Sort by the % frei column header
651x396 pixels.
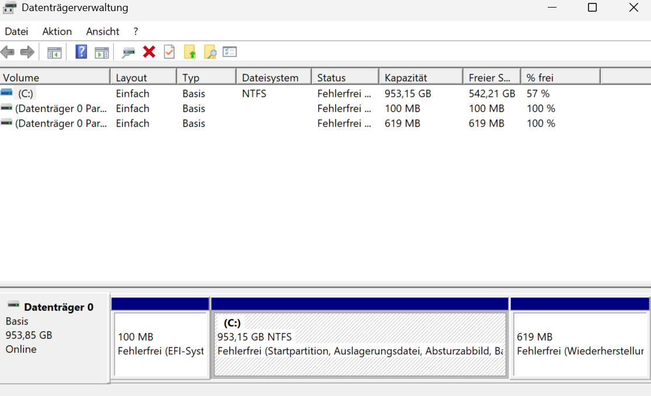(561, 77)
